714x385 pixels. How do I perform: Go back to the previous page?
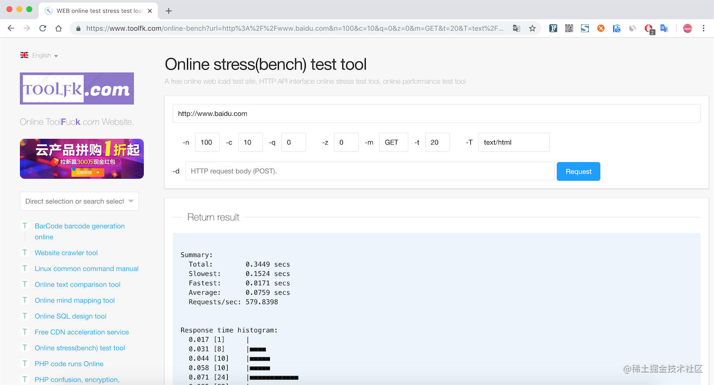(x=11, y=28)
